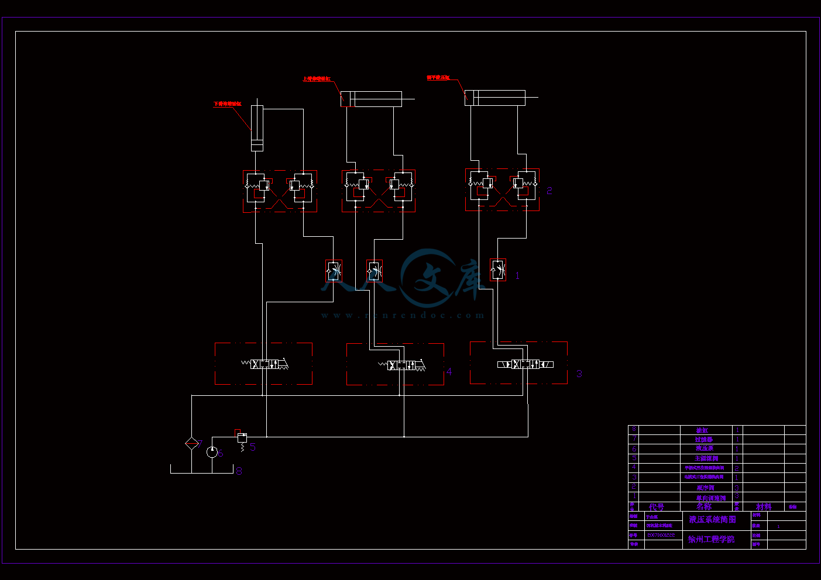
Task: Click the '主溢流阀' cell in the parts list
Action: coord(706,458)
